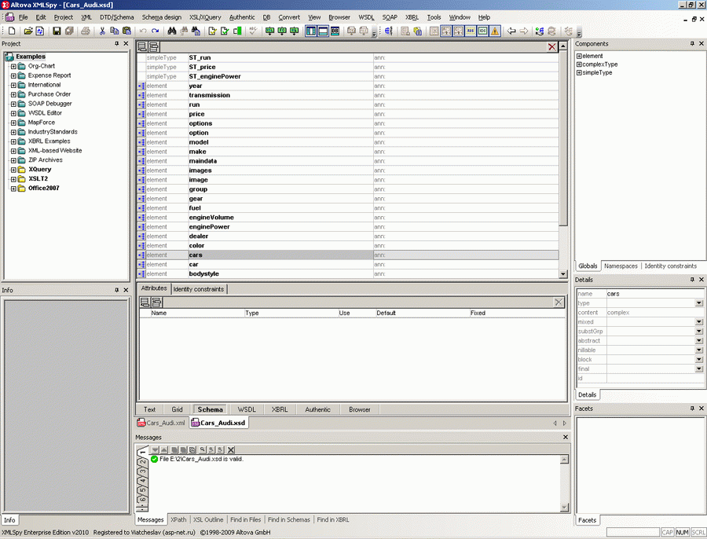Select the ST_price simpleType row
This screenshot has width=707, height=539.
point(348,68)
